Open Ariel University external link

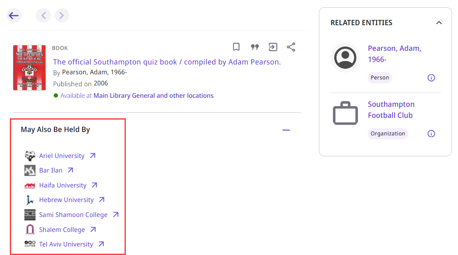click(62, 156)
